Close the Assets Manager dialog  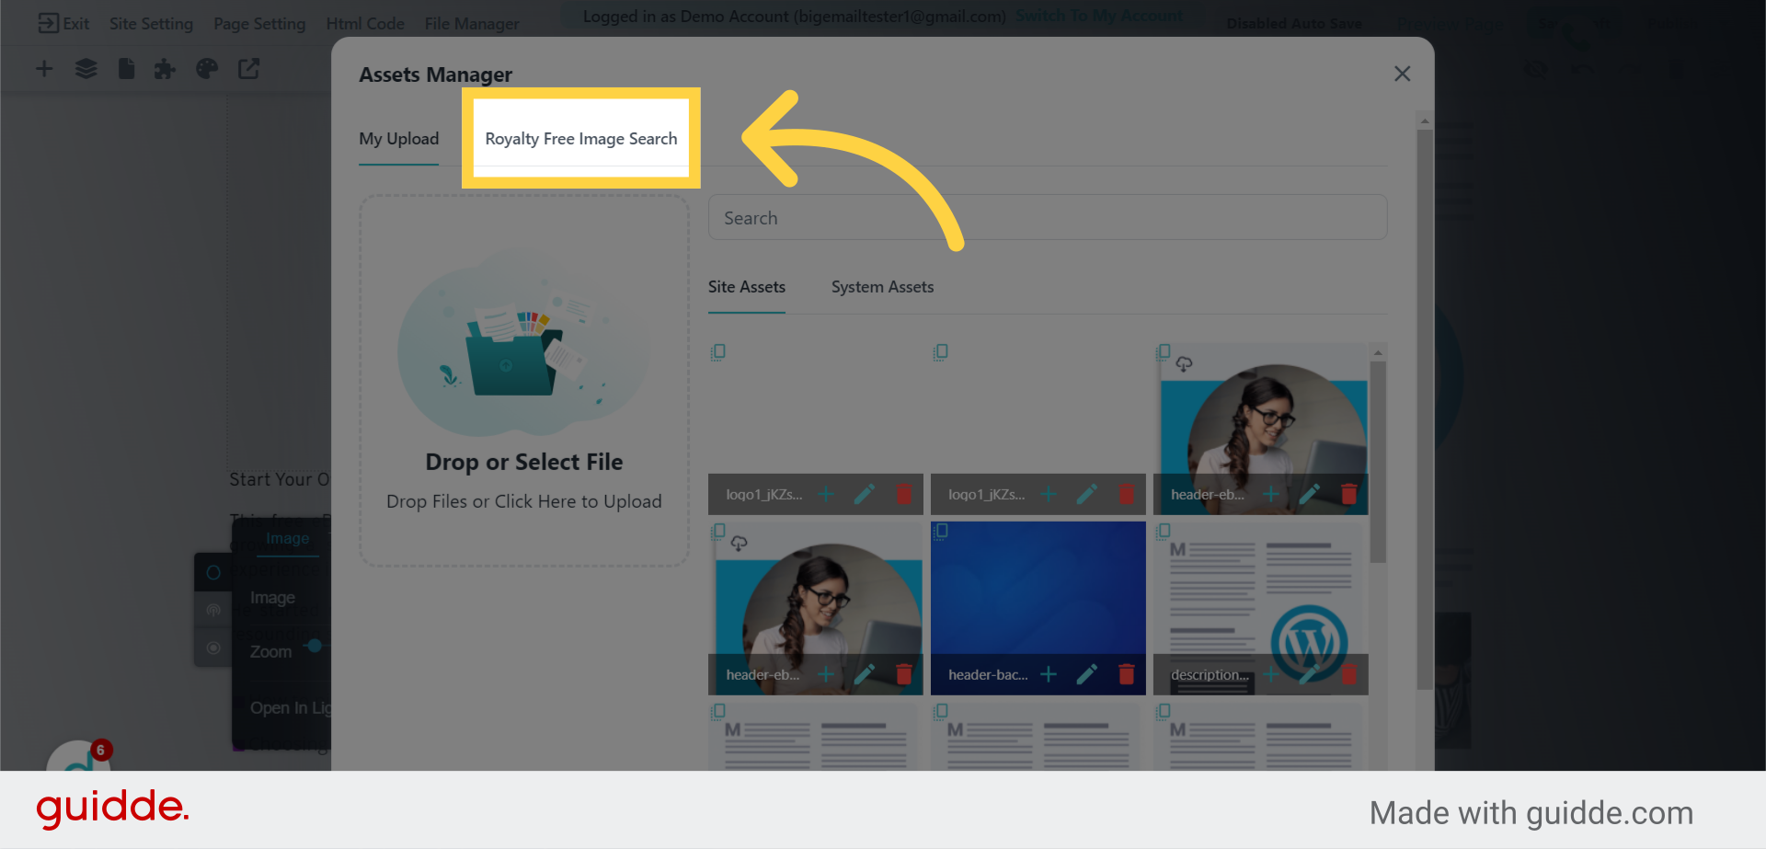click(x=1402, y=74)
